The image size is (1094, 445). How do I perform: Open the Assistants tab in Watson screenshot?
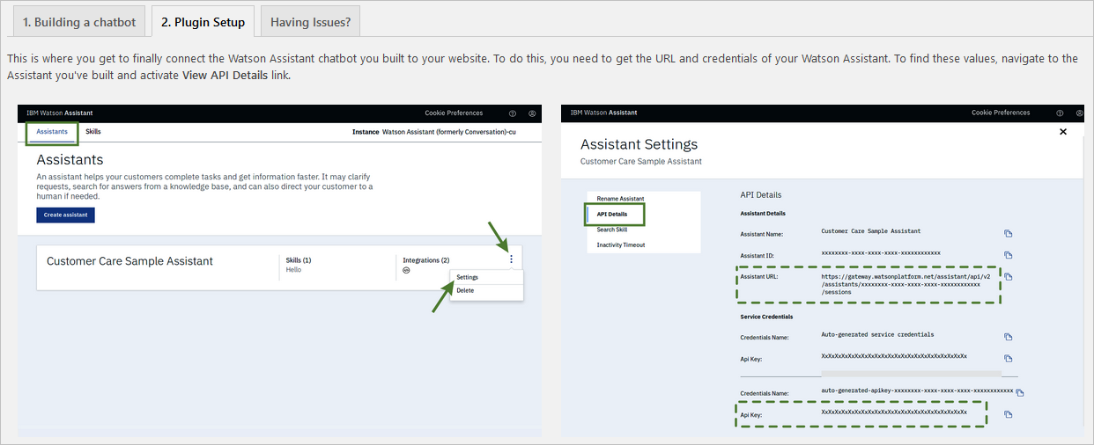[x=52, y=132]
